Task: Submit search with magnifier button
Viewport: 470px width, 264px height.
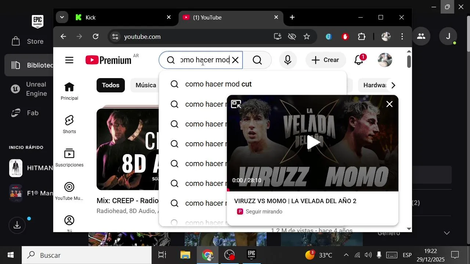Action: point(257,60)
